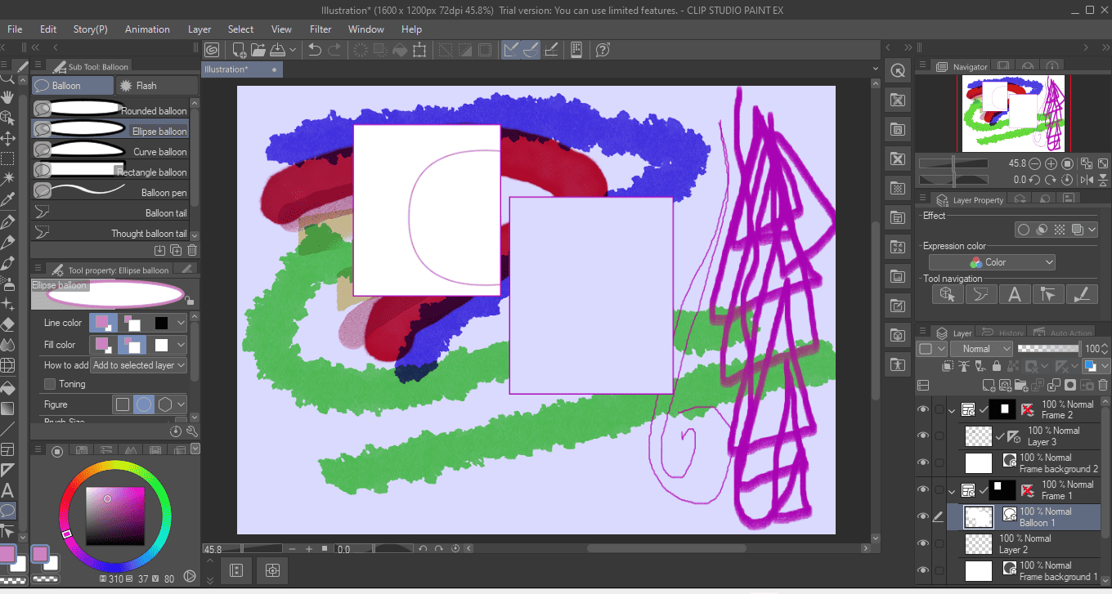
Task: Zoom in using the Navigator plus icon
Action: (1051, 163)
